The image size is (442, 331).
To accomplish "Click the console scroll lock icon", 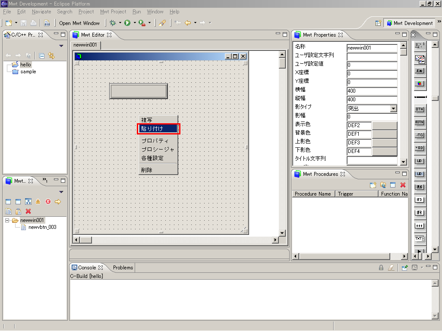I will 381,268.
